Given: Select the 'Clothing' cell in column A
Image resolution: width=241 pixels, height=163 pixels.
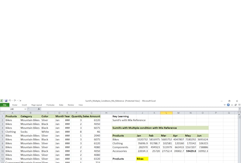Looking at the screenshot, I should click(12, 132).
